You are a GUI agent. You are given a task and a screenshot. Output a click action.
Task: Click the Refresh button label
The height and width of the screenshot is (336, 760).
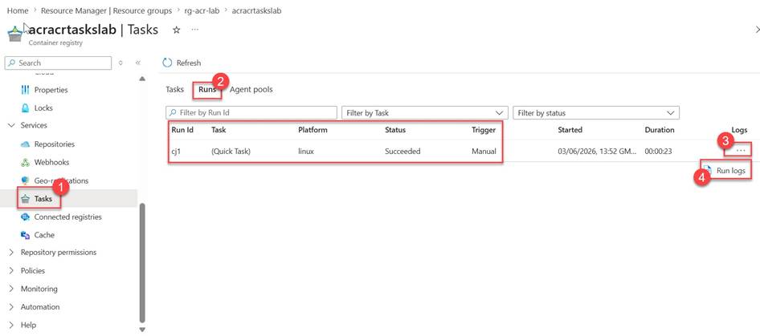(189, 63)
